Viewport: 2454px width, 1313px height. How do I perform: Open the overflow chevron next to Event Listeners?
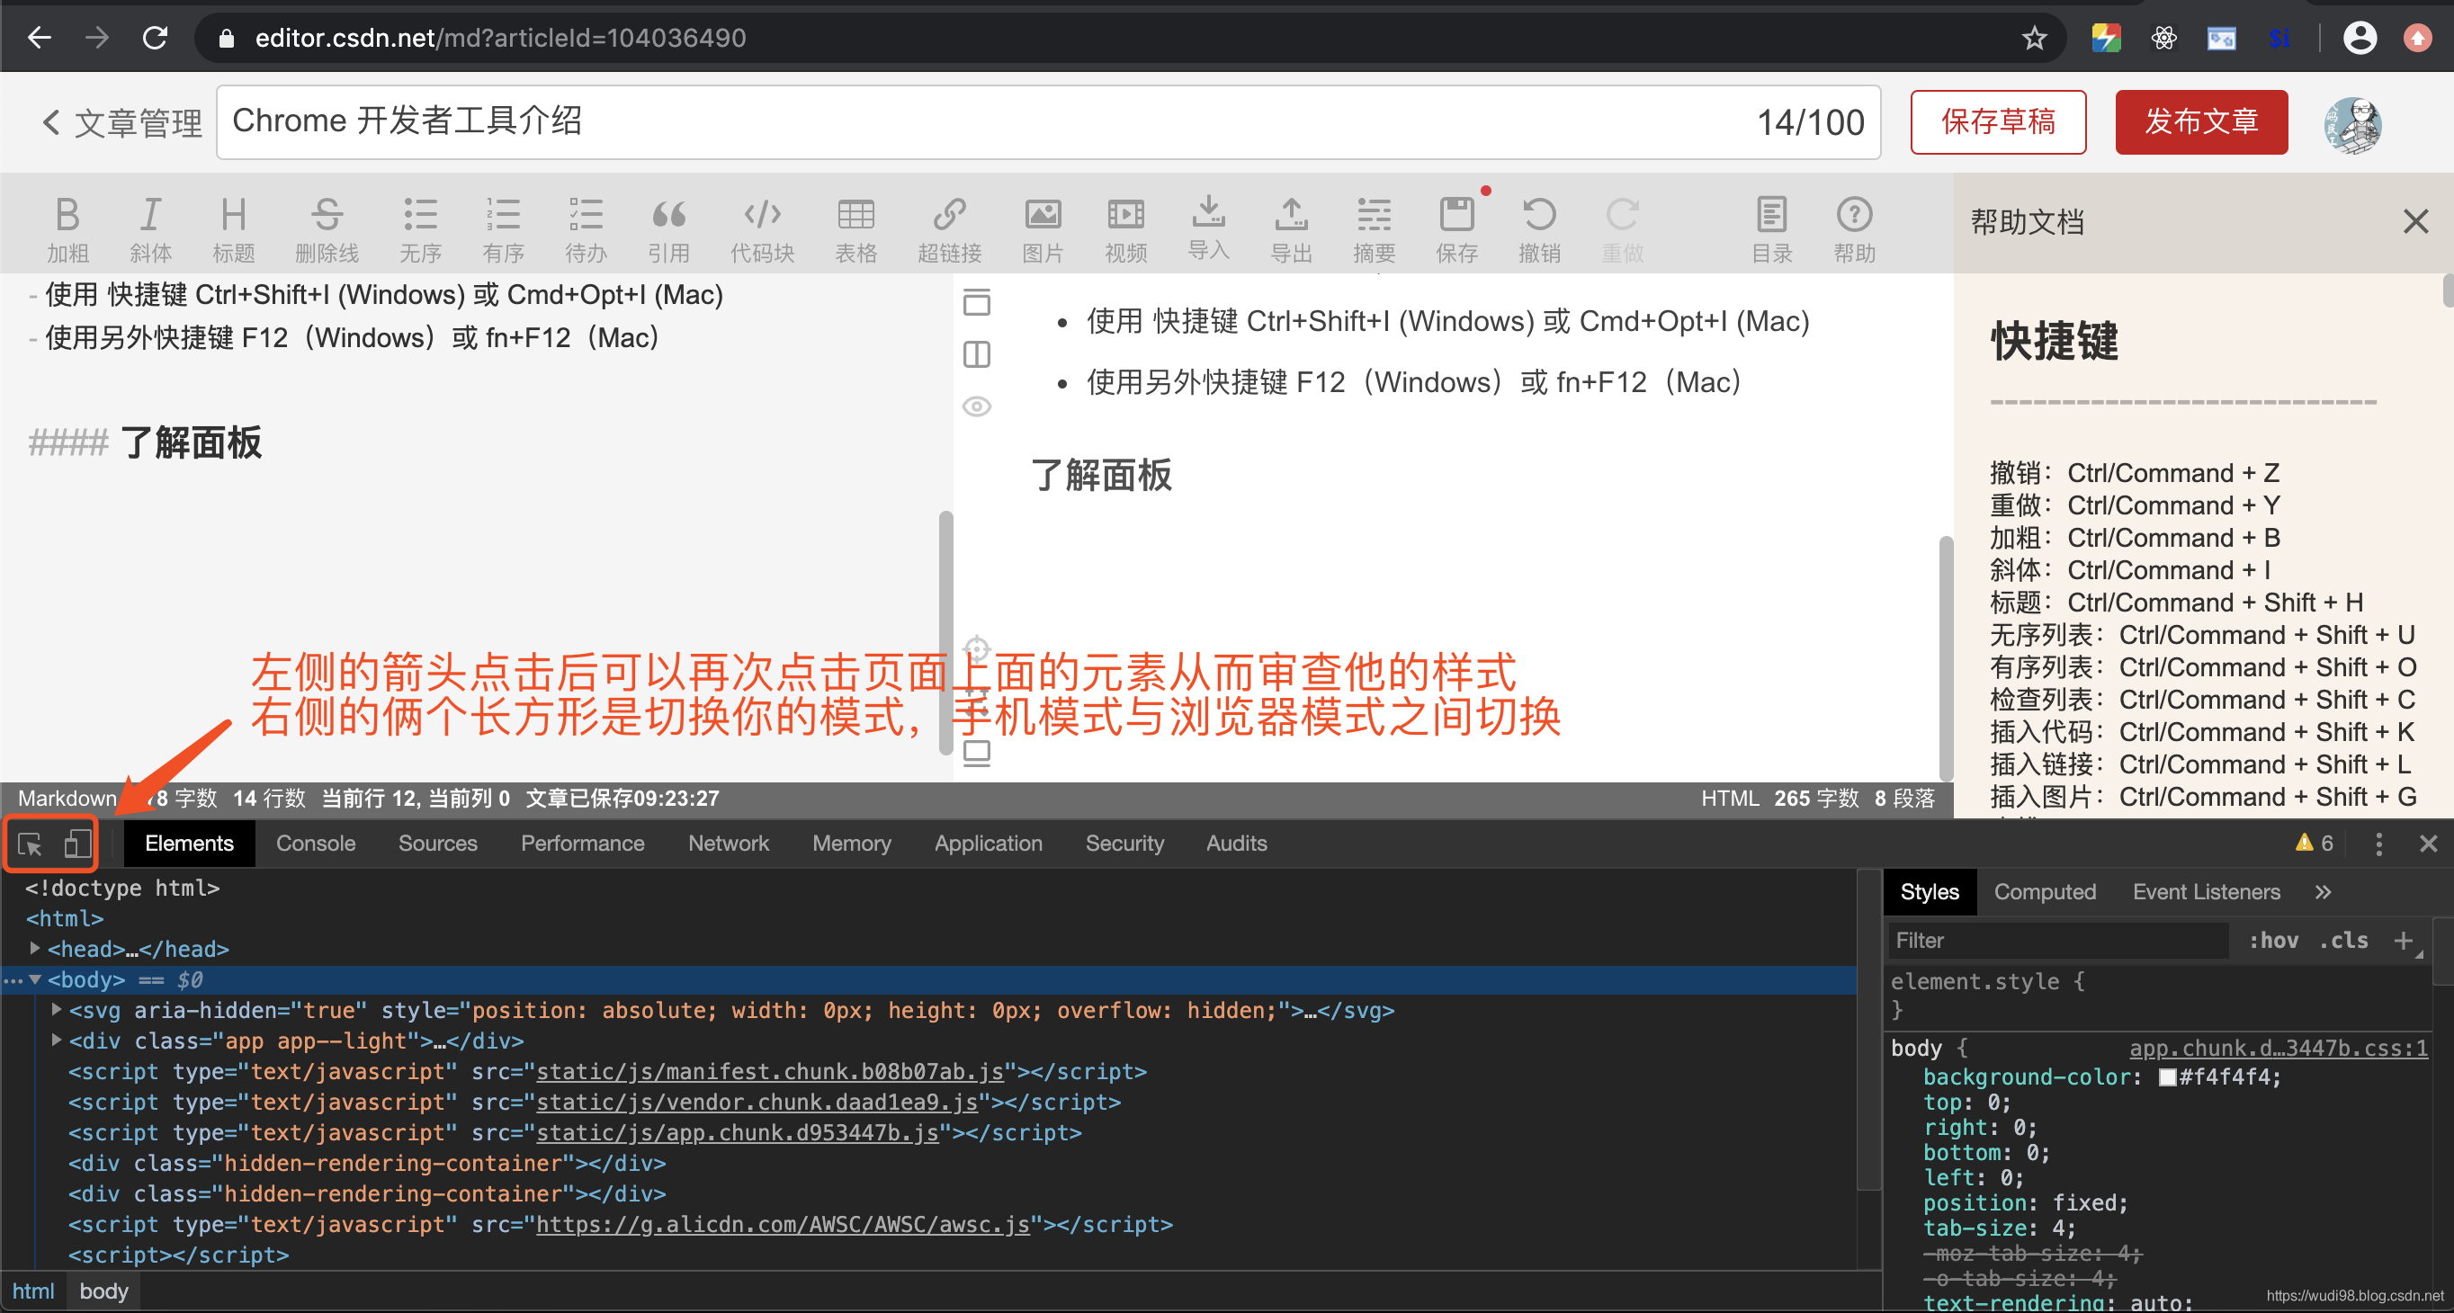(2324, 891)
